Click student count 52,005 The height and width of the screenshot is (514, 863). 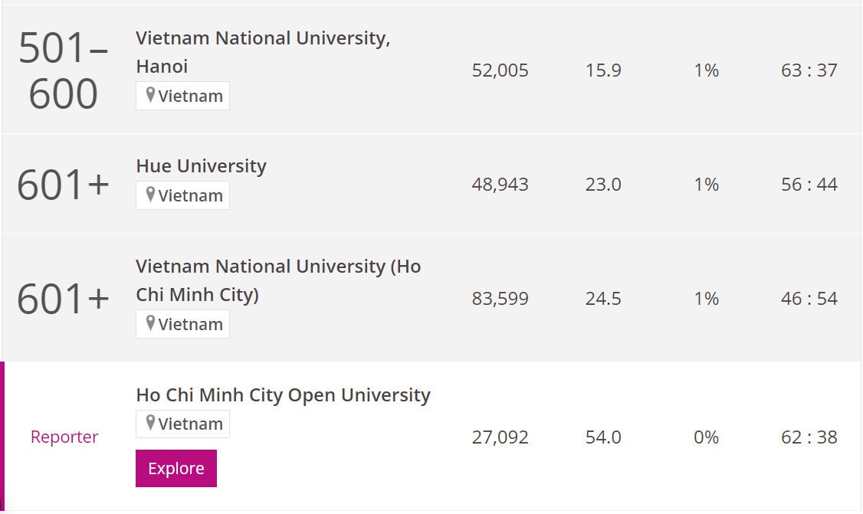500,70
